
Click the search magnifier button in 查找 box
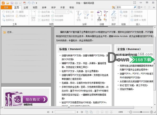click(135, 7)
